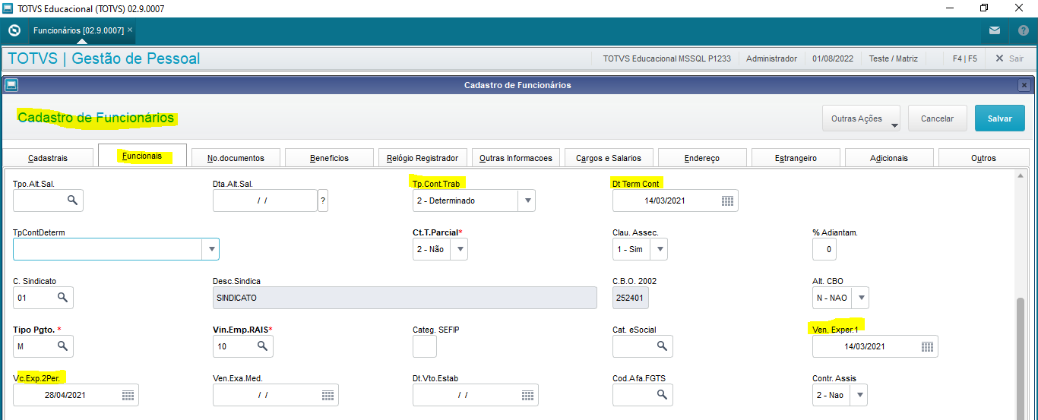
Task: Open the Cargos e Salarios tab
Action: [x=609, y=158]
